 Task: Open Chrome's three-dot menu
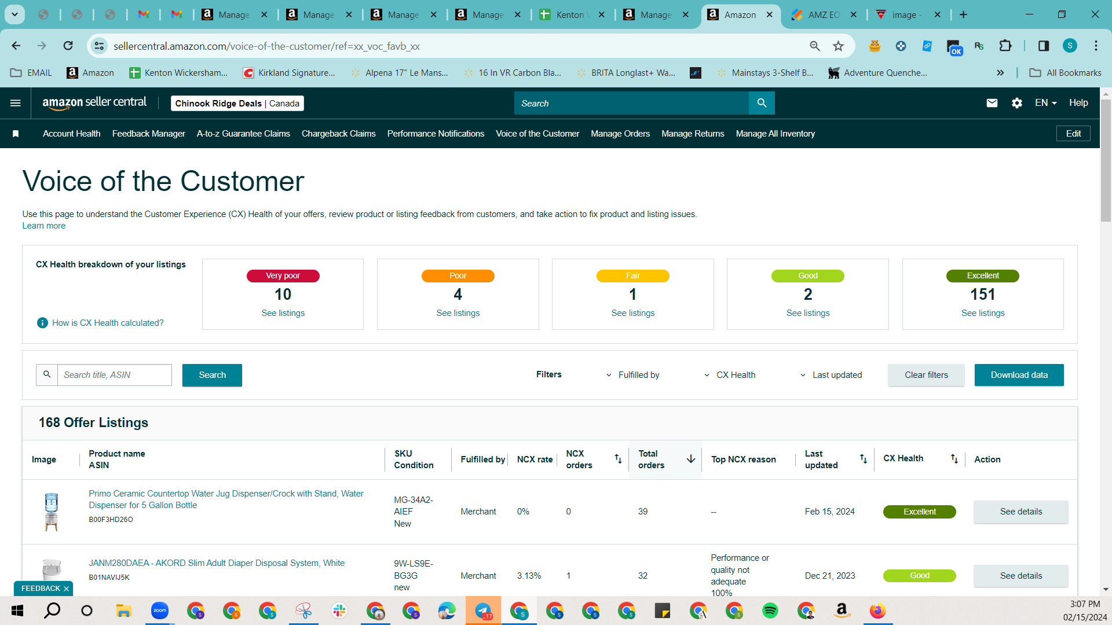click(1096, 46)
